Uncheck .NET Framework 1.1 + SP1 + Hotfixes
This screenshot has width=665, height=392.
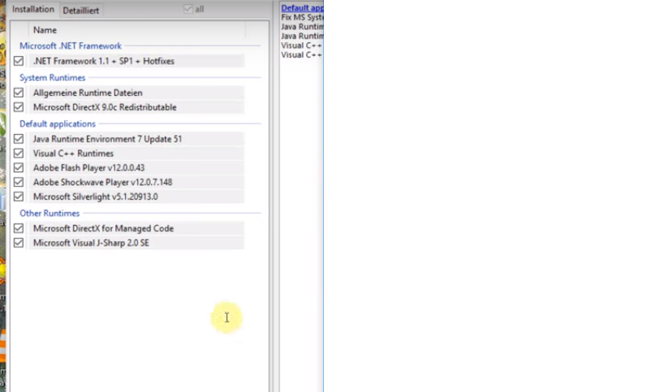pyautogui.click(x=19, y=61)
